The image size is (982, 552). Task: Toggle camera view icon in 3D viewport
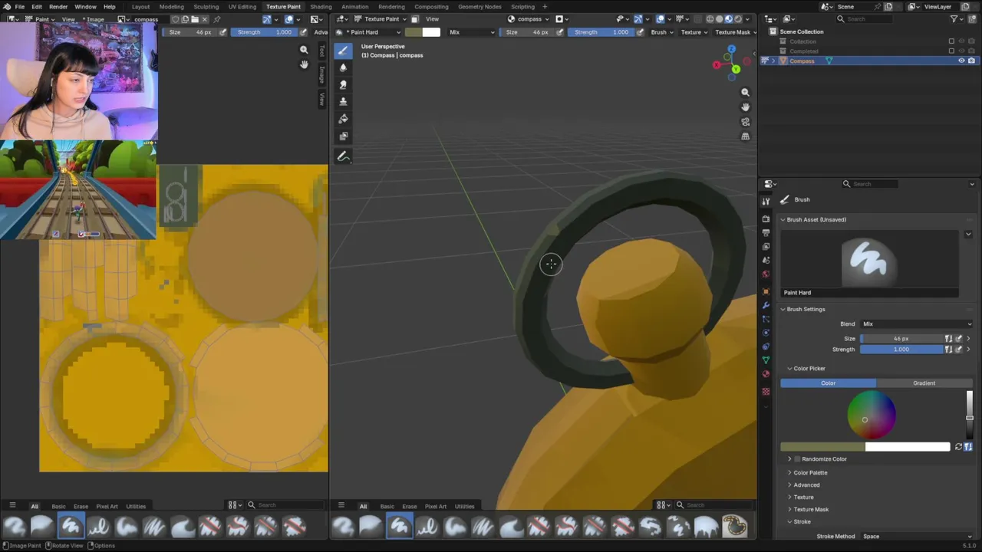click(x=745, y=121)
